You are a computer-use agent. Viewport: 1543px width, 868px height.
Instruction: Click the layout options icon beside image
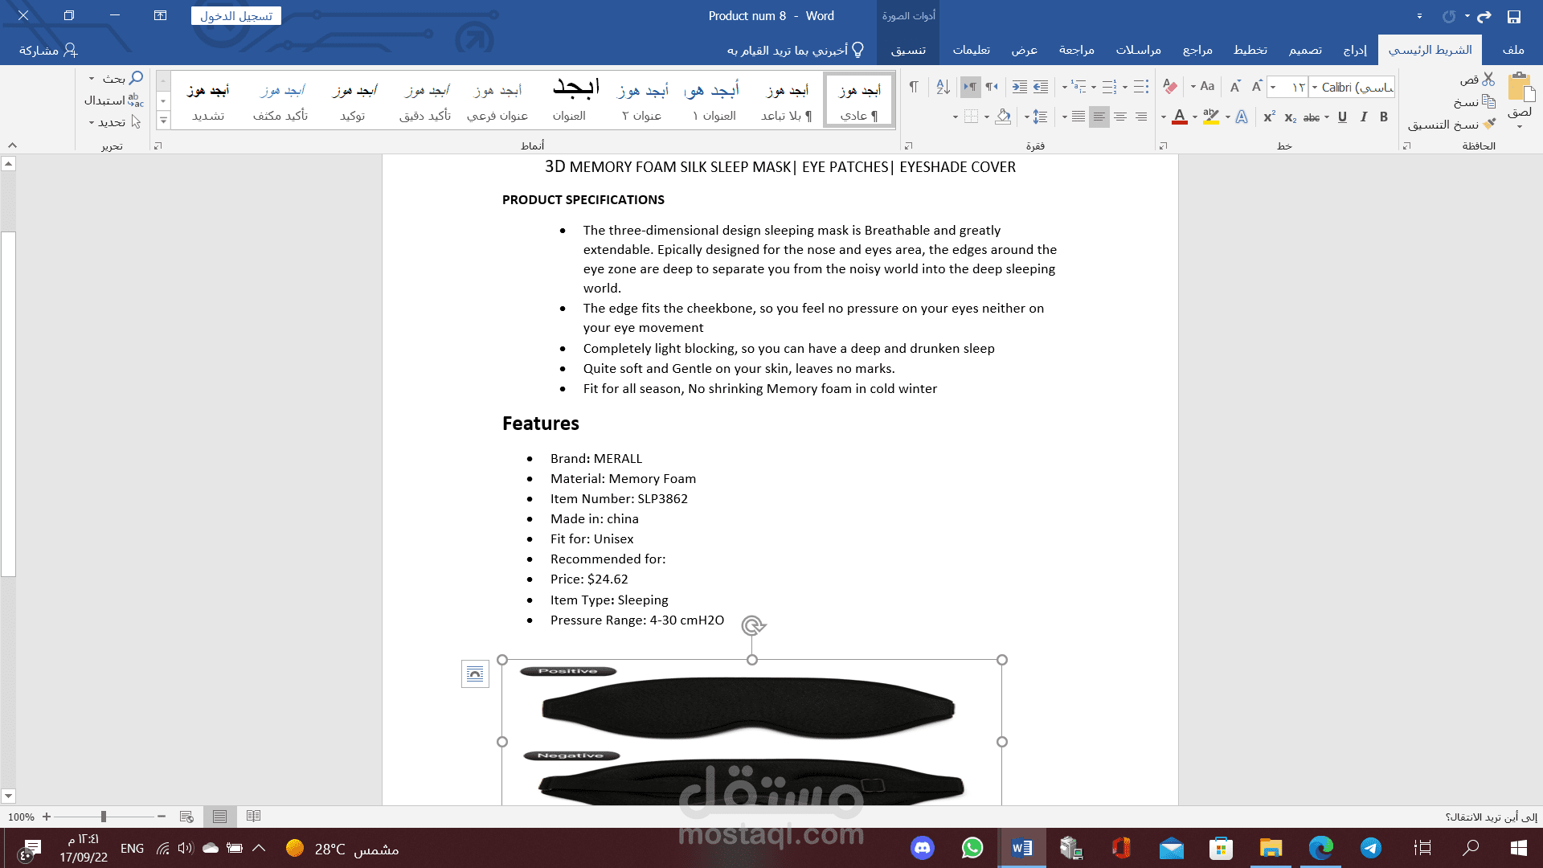pyautogui.click(x=475, y=674)
